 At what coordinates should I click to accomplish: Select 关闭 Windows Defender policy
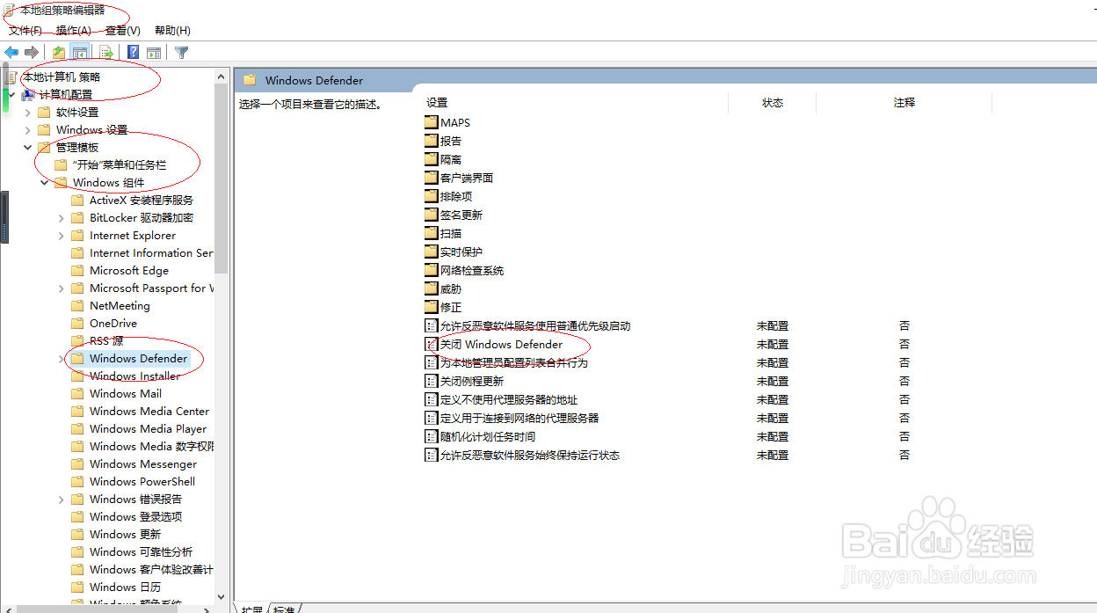point(501,344)
